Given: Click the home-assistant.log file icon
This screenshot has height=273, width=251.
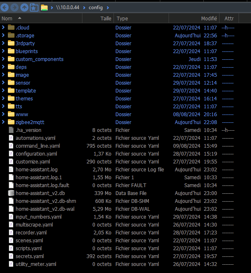Looking at the screenshot, I should point(11,170).
